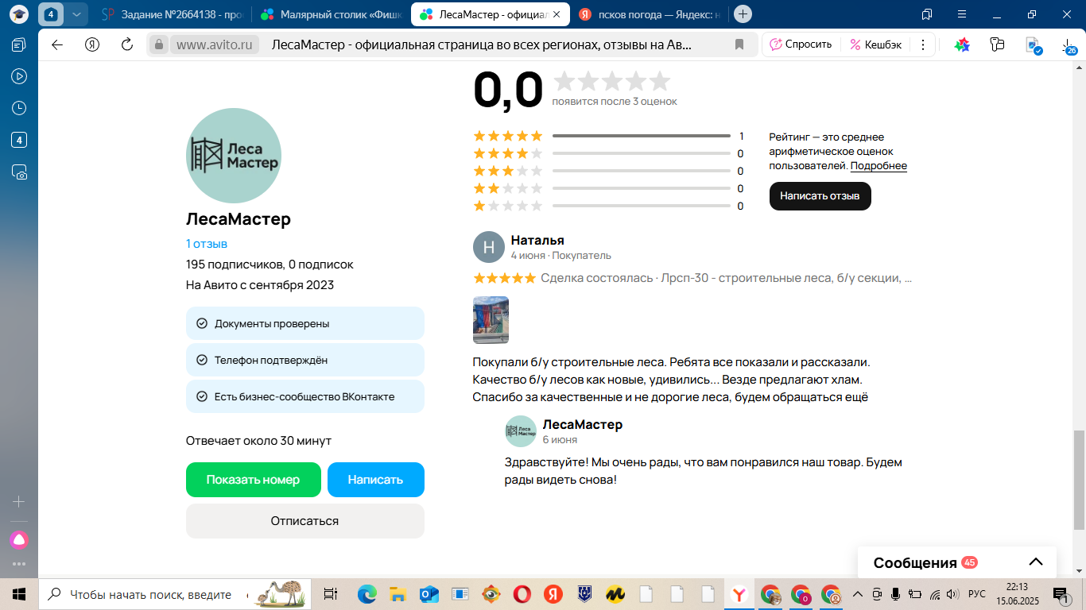Open the sidebar three-dots more options
Screen dimensions: 1086x610
click(18, 564)
